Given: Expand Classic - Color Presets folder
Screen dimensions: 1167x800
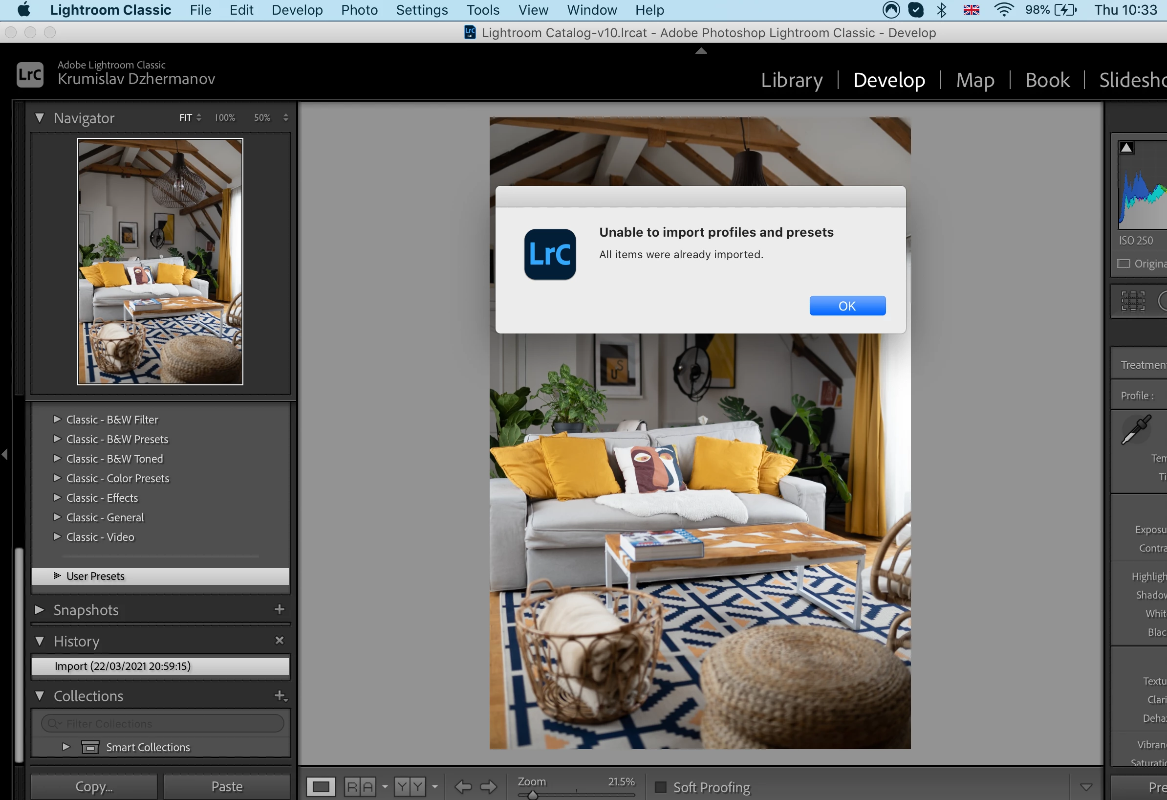Looking at the screenshot, I should [57, 478].
